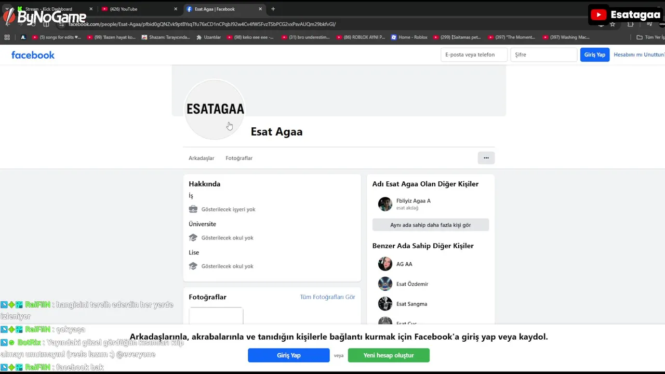Screen dimensions: 665x374
Task: Open Fbliyiz Agaa A profile avatar
Action: [x=385, y=204]
